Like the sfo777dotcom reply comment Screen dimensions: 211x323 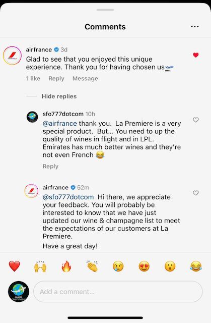click(196, 120)
